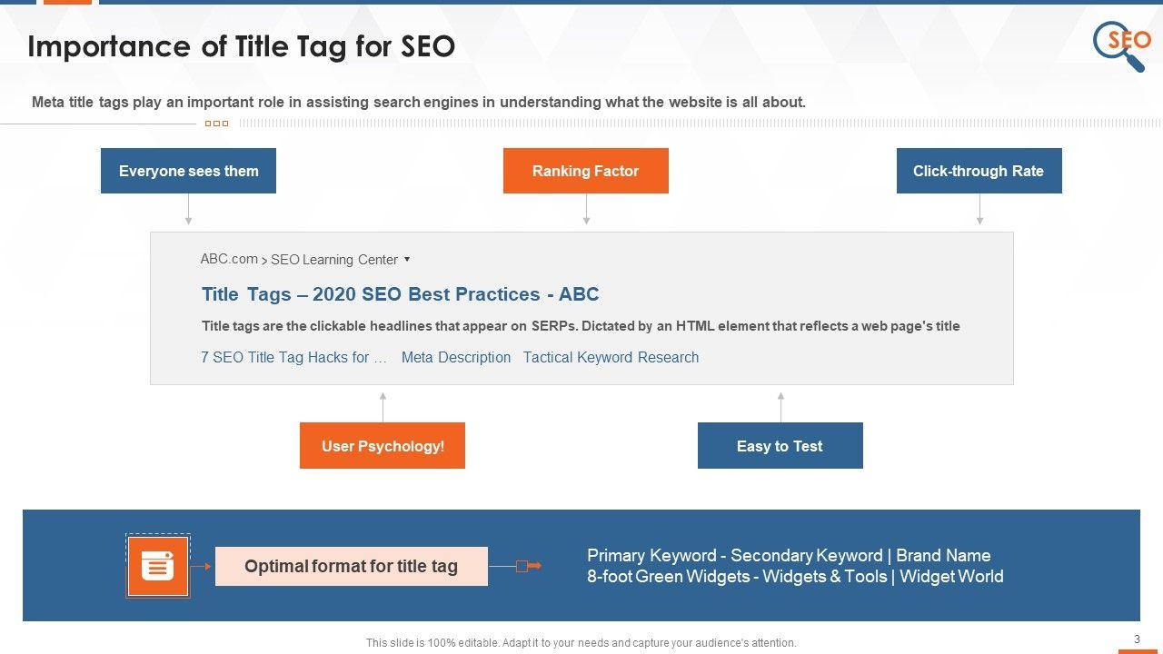
Task: Click the three orange squares decoration
Action: [x=216, y=124]
